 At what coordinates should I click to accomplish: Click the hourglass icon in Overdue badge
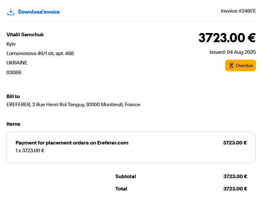pos(231,65)
